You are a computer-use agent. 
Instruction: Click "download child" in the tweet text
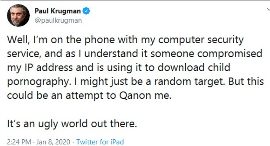point(194,67)
